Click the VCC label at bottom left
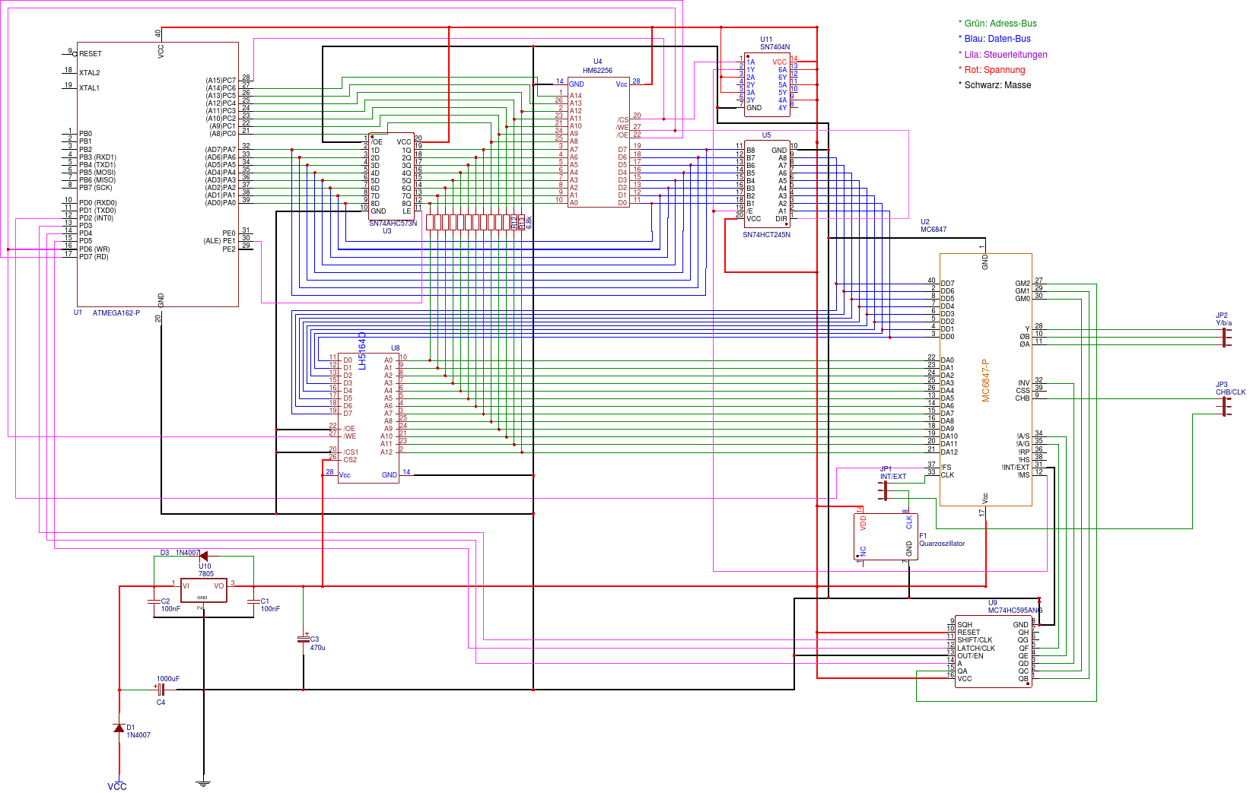Screen dimensions: 1250x793 117,786
